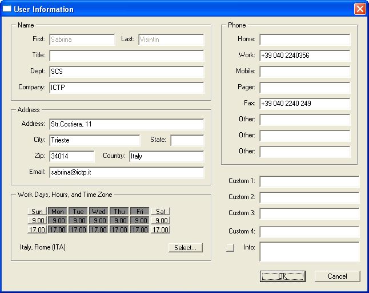Cancel the User Information dialog
369x293 pixels.
coord(337,276)
